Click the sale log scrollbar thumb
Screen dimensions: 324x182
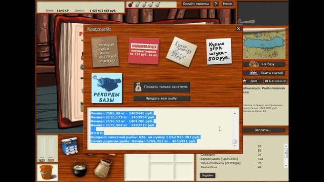(234, 142)
